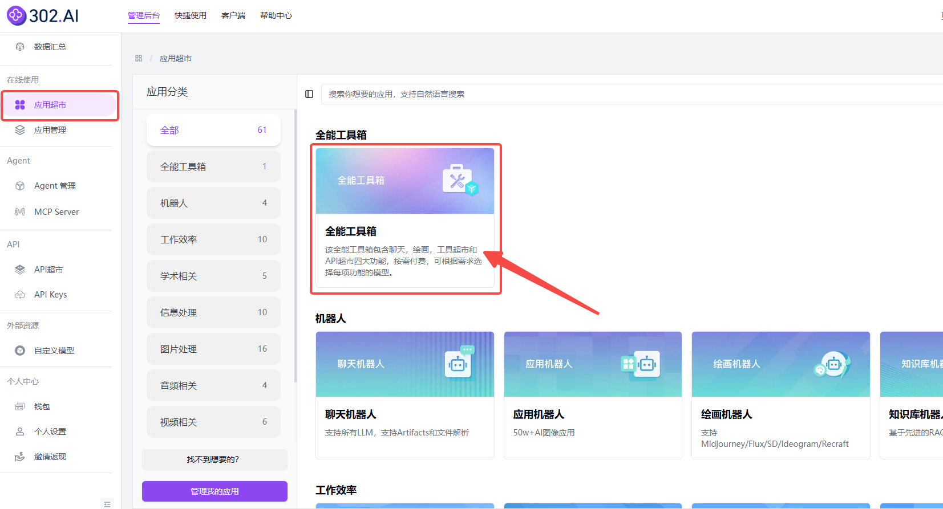The width and height of the screenshot is (943, 509).
Task: Select 应用超市 sidebar icon
Action: pos(20,105)
